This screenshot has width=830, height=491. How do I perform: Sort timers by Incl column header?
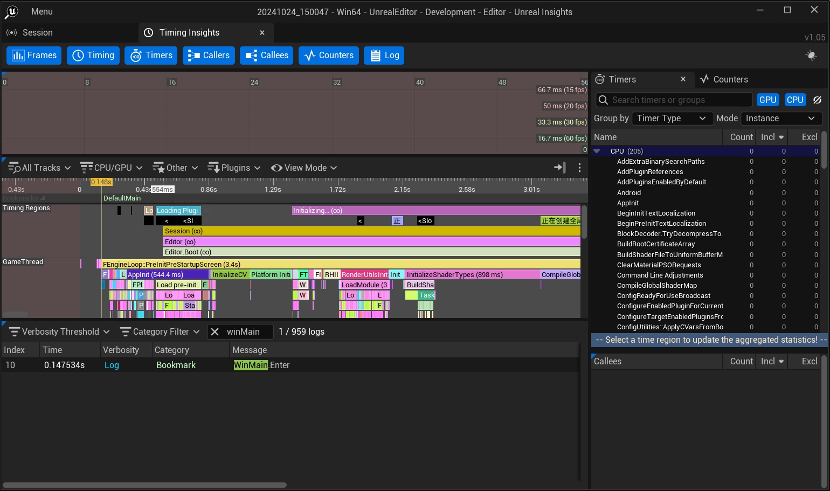tap(771, 137)
